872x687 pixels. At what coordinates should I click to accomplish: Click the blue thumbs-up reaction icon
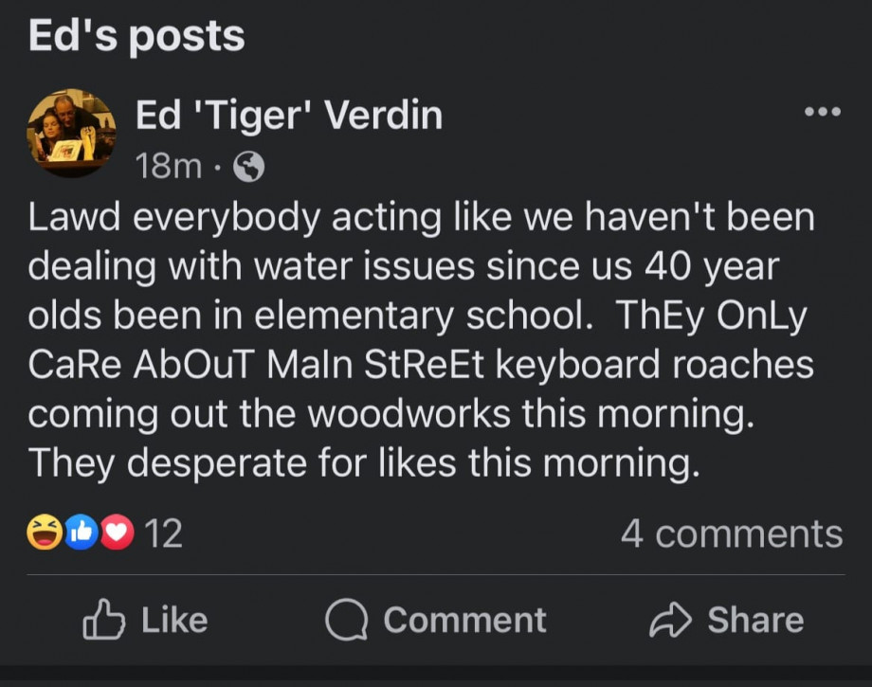83,534
